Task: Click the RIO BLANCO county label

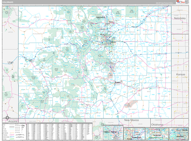Action: coord(37,34)
